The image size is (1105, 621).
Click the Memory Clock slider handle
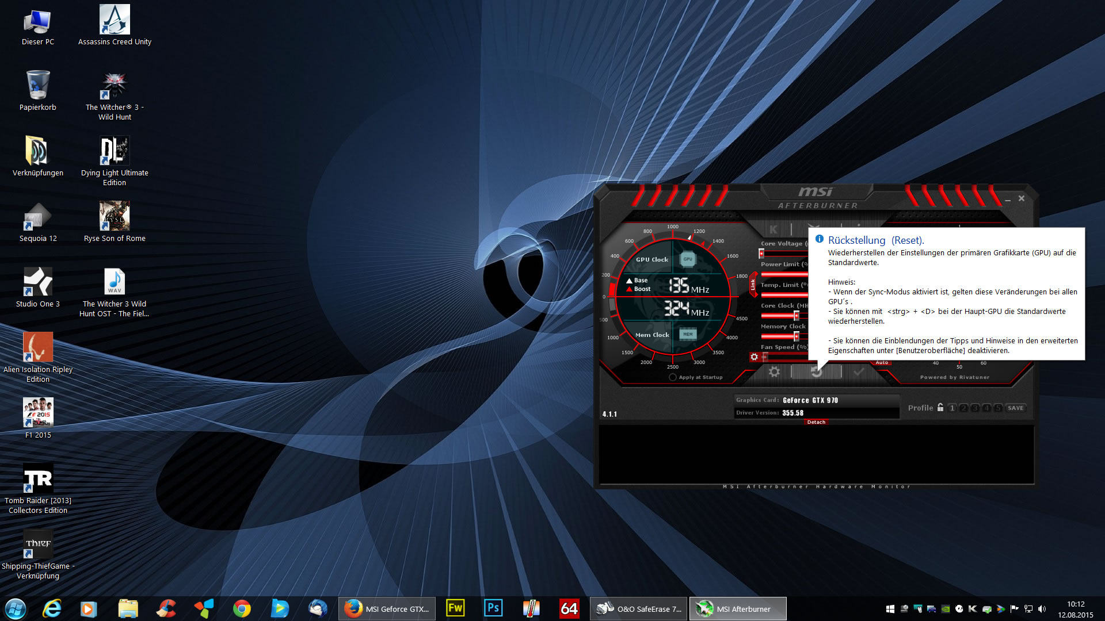pos(797,336)
